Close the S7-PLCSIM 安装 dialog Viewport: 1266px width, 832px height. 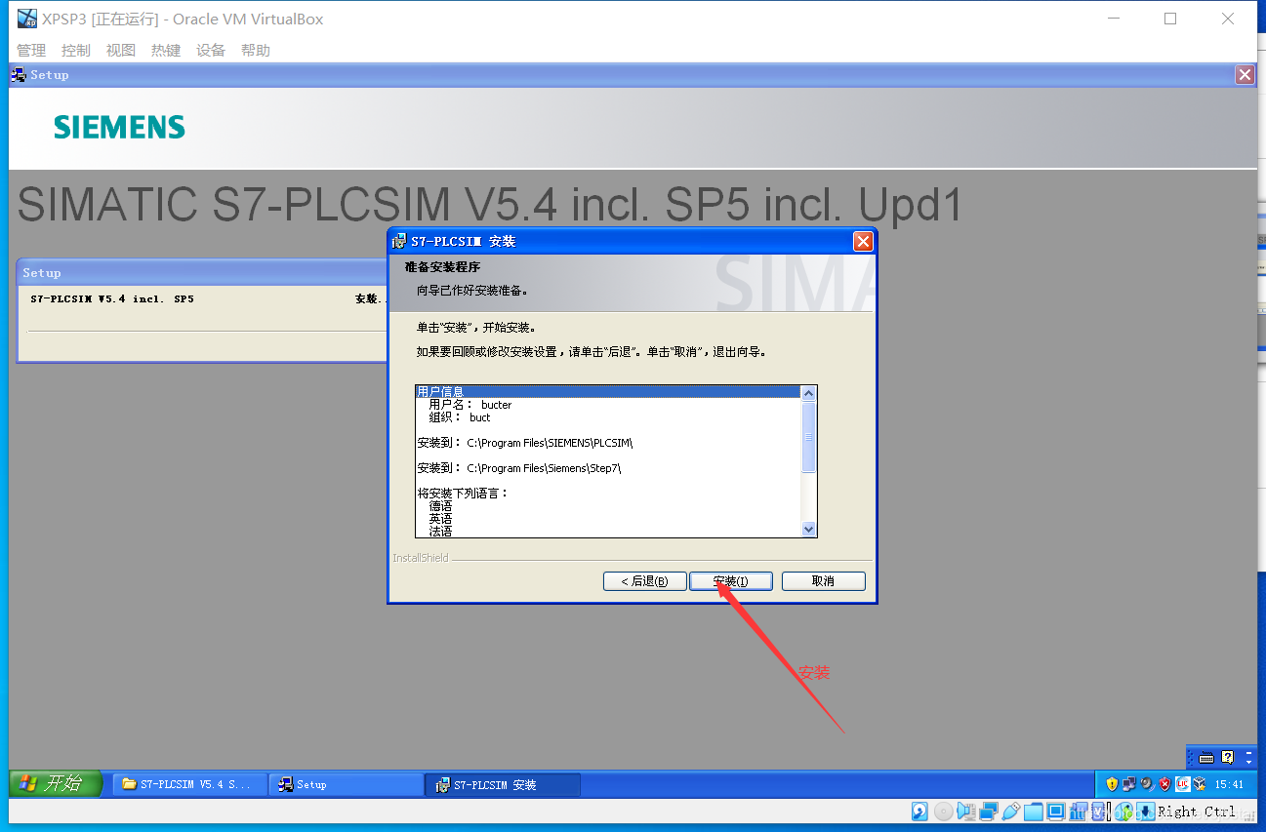point(862,241)
